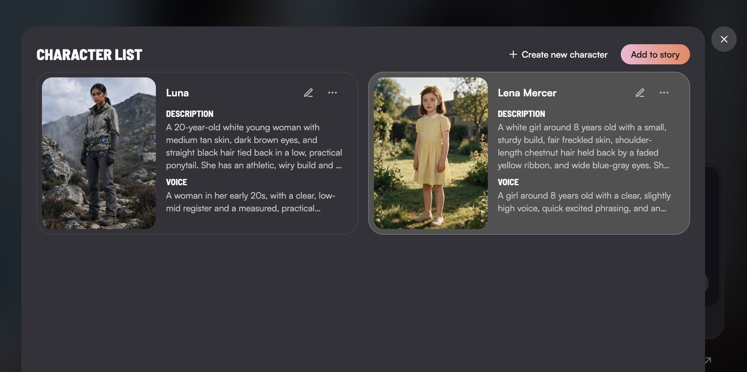Select Lena Mercer's portrait thumbnail
This screenshot has height=372, width=747.
coord(430,153)
